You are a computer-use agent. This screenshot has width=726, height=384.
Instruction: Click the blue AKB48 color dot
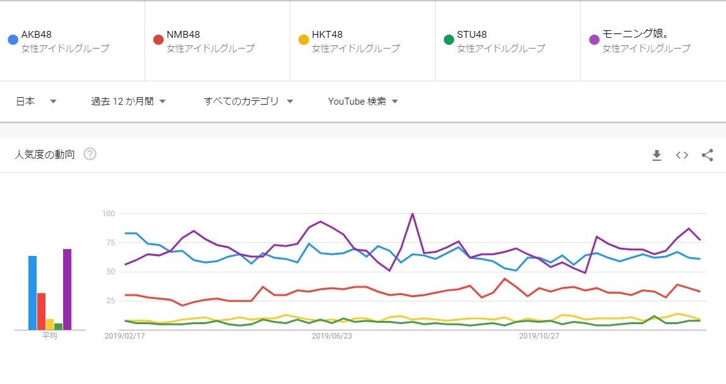click(13, 40)
